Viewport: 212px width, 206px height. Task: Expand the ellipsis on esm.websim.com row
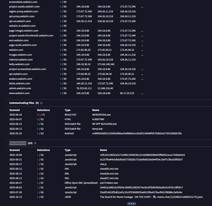142,40
